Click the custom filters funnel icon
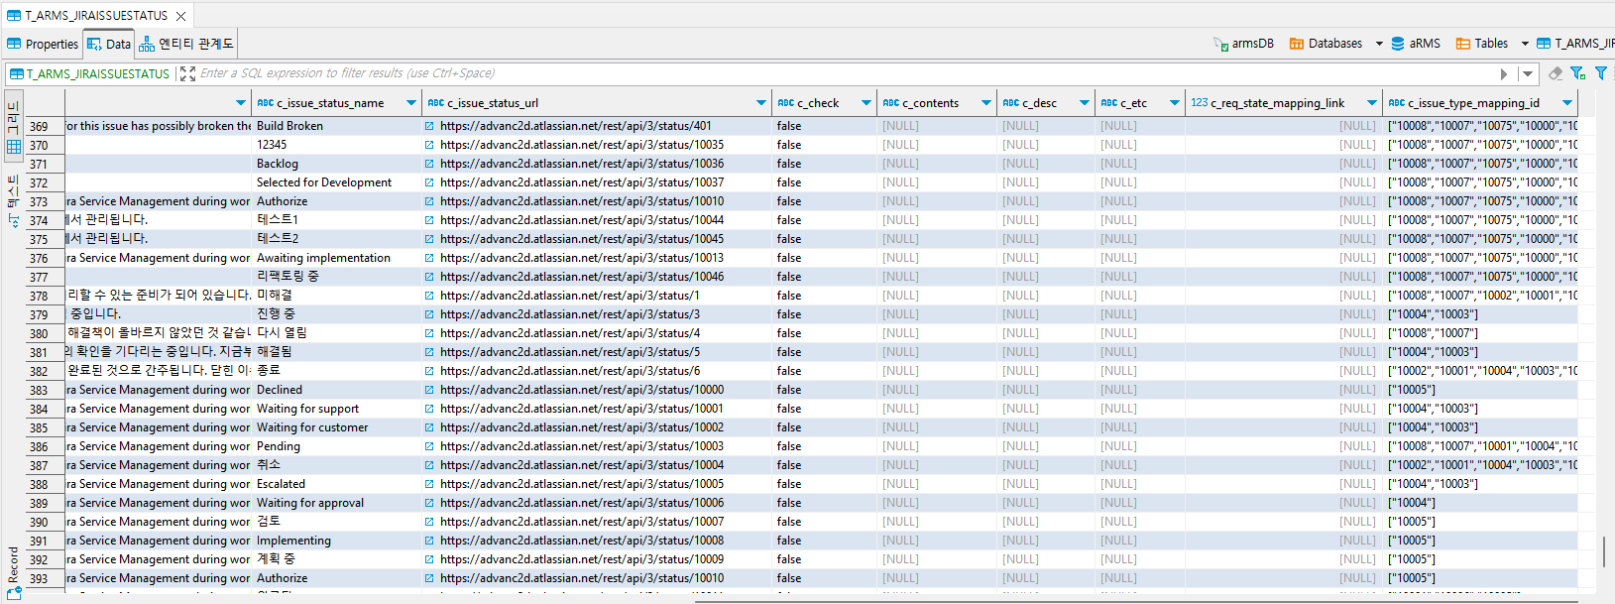Screen dimensions: 1615x604 pos(1600,73)
